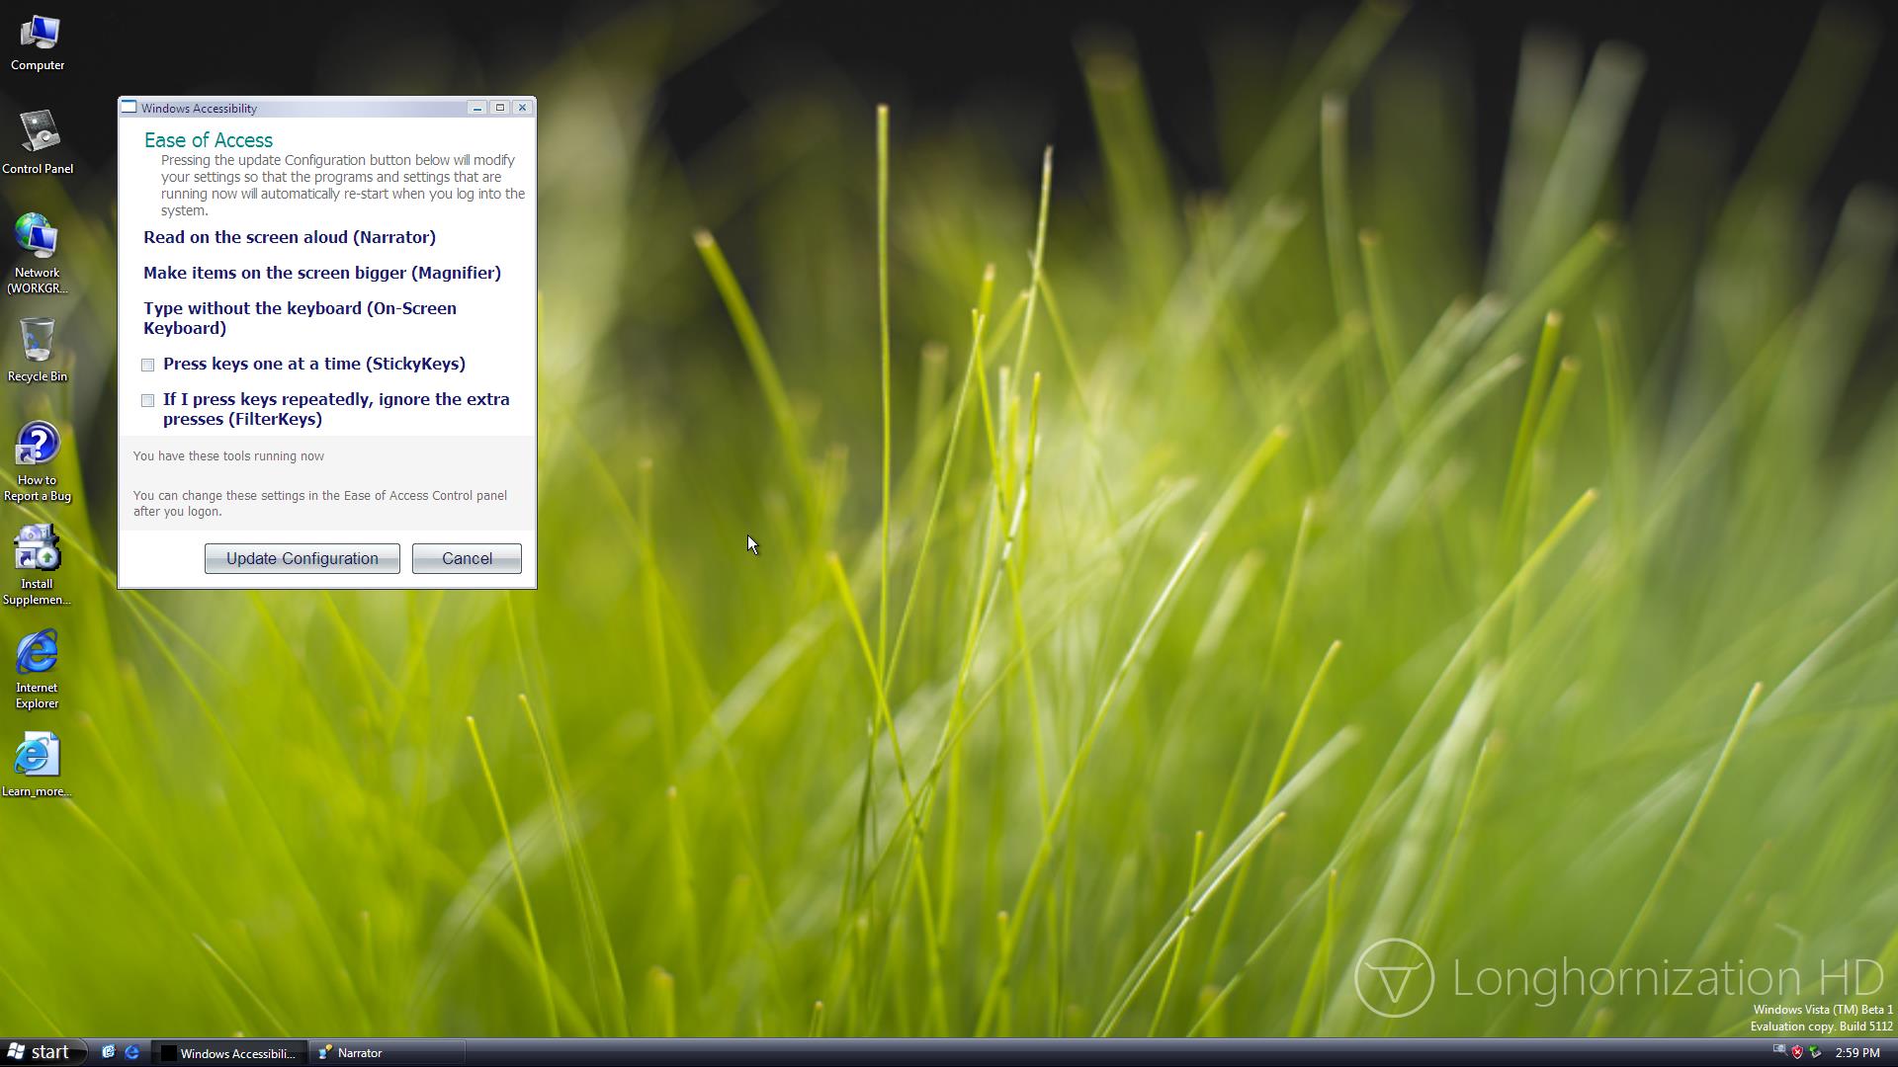Enable the StickyKeys checkbox
This screenshot has width=1898, height=1067.
(148, 365)
